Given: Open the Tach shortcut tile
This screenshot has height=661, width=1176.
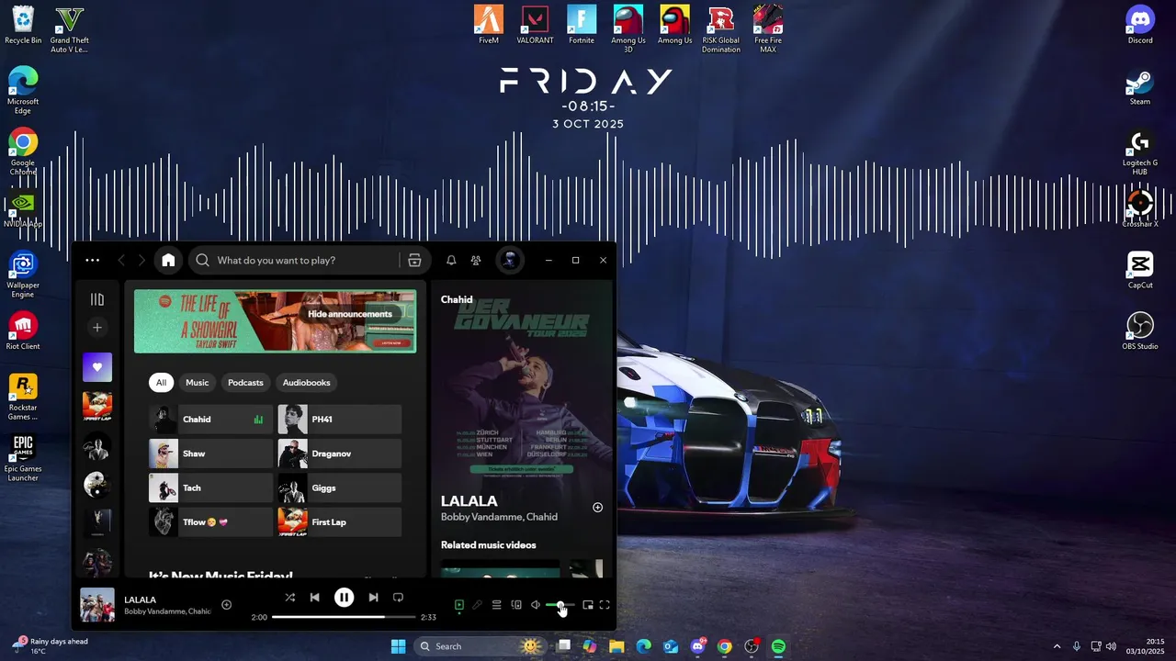Looking at the screenshot, I should tap(210, 487).
